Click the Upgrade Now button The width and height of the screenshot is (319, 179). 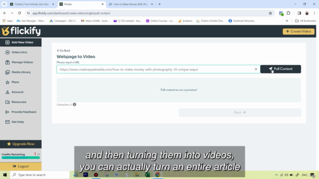pos(21,144)
